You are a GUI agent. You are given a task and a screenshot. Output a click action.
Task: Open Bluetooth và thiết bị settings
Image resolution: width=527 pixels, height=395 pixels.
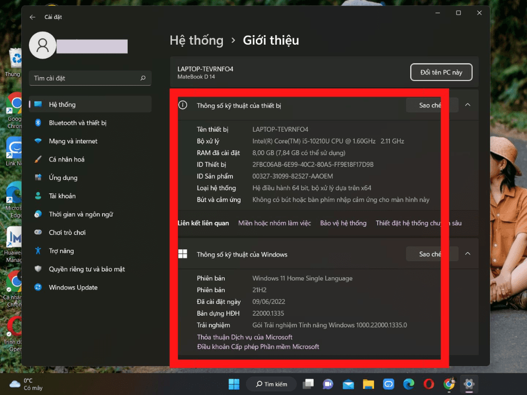pyautogui.click(x=77, y=123)
